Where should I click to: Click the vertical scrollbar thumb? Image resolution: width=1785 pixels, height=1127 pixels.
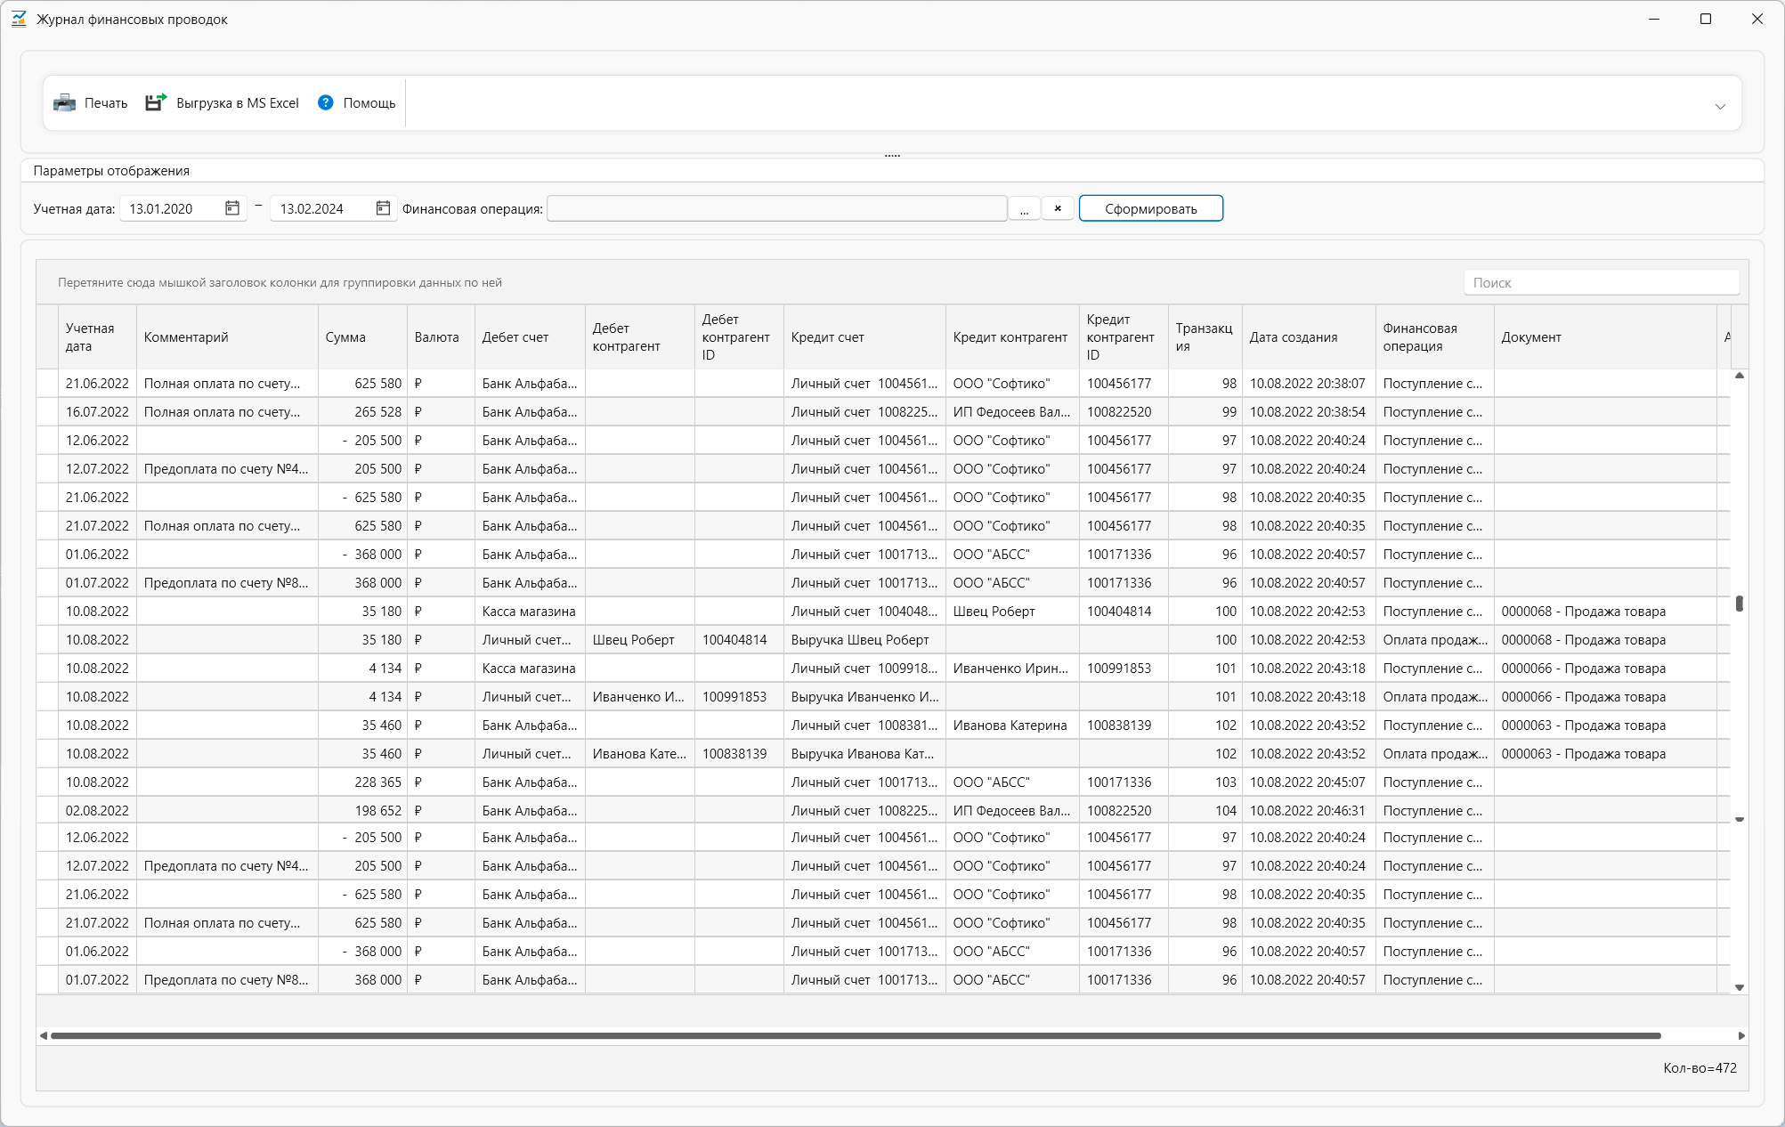1739,604
